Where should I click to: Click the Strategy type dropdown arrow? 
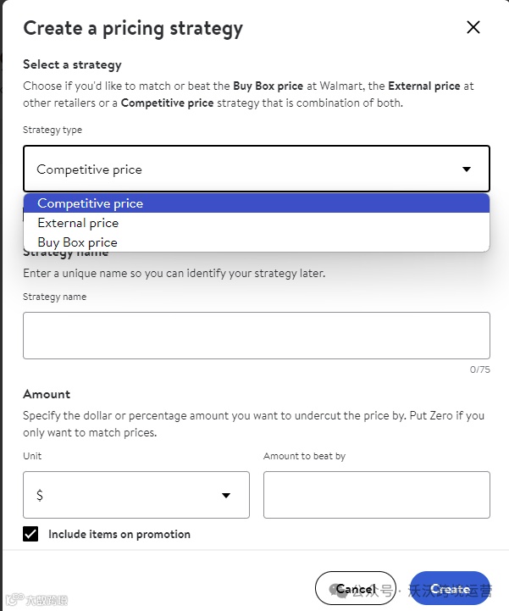(467, 169)
